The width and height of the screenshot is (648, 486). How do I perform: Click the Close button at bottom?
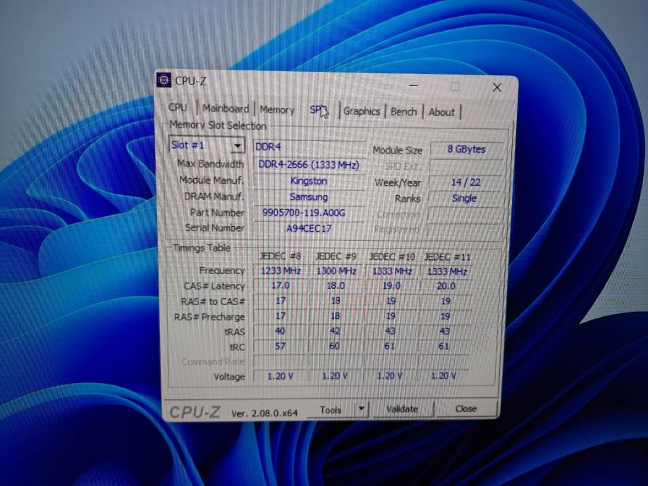[x=466, y=409]
